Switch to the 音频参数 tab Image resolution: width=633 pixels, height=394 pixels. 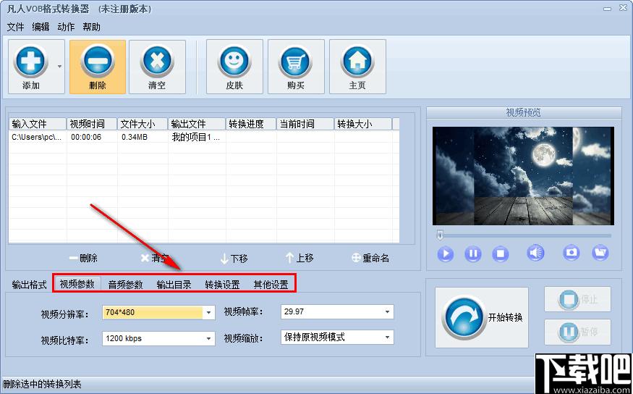(x=126, y=285)
